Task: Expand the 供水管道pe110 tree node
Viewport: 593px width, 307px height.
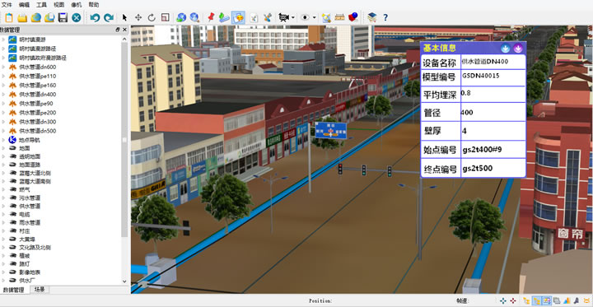Action: [3, 76]
